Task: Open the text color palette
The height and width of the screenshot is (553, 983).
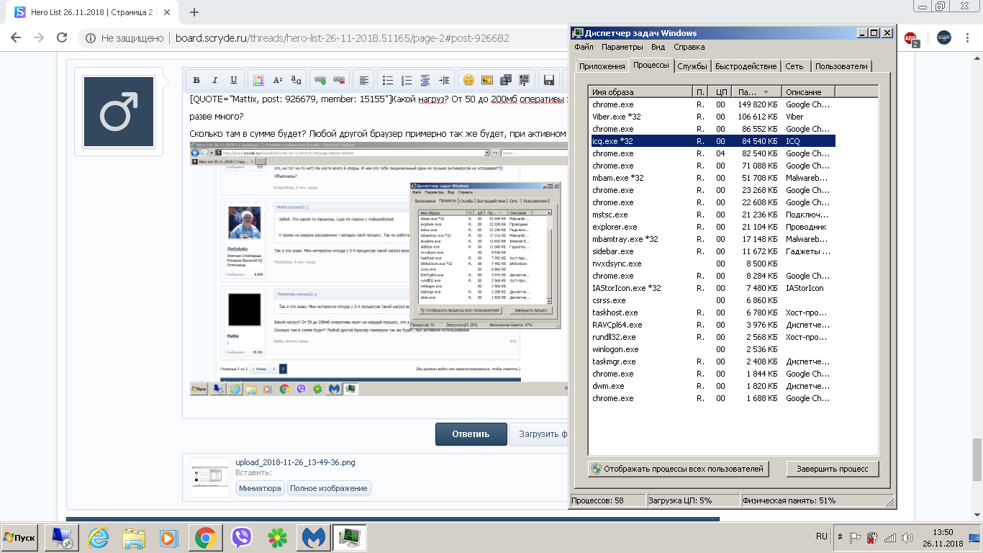Action: pos(258,80)
